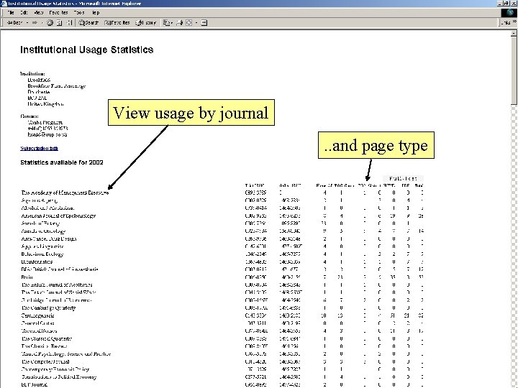Open the File menu
The image size is (518, 388).
pos(11,12)
